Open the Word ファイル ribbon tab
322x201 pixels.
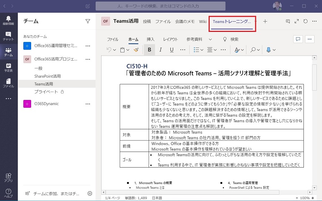click(113, 39)
